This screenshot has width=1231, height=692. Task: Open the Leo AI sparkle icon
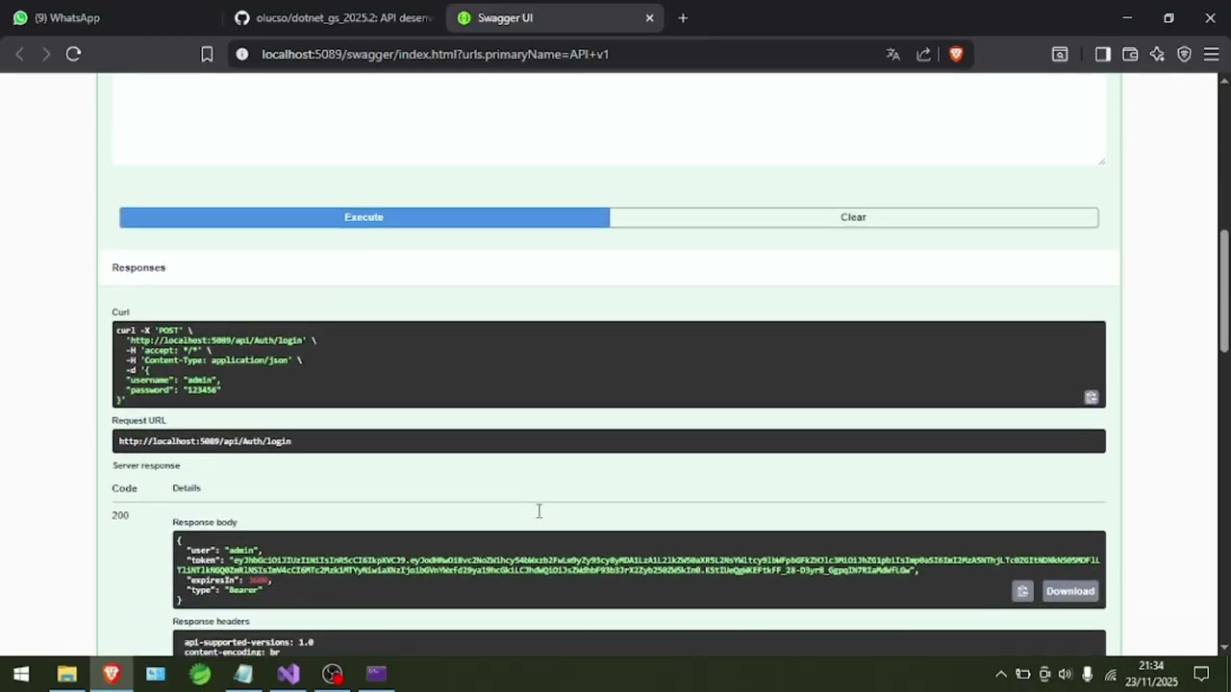[x=1157, y=55]
